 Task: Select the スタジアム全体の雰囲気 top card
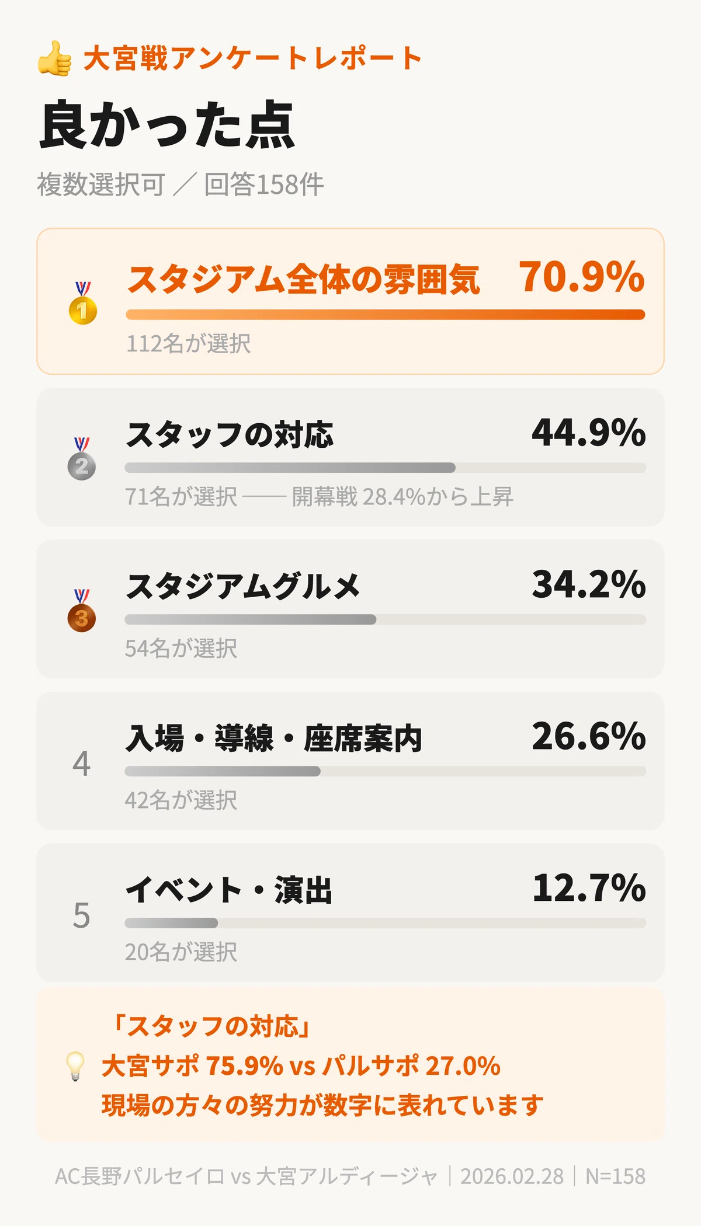click(350, 301)
